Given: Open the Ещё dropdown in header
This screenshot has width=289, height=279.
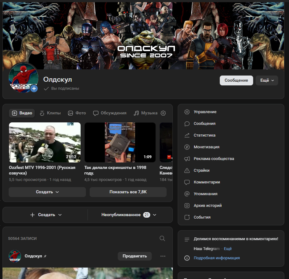Looking at the screenshot, I should [x=267, y=80].
